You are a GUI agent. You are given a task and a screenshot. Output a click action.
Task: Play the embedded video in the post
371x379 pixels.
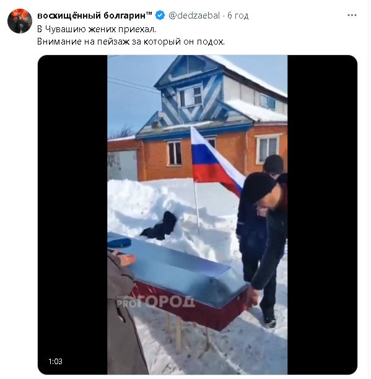coord(197,215)
